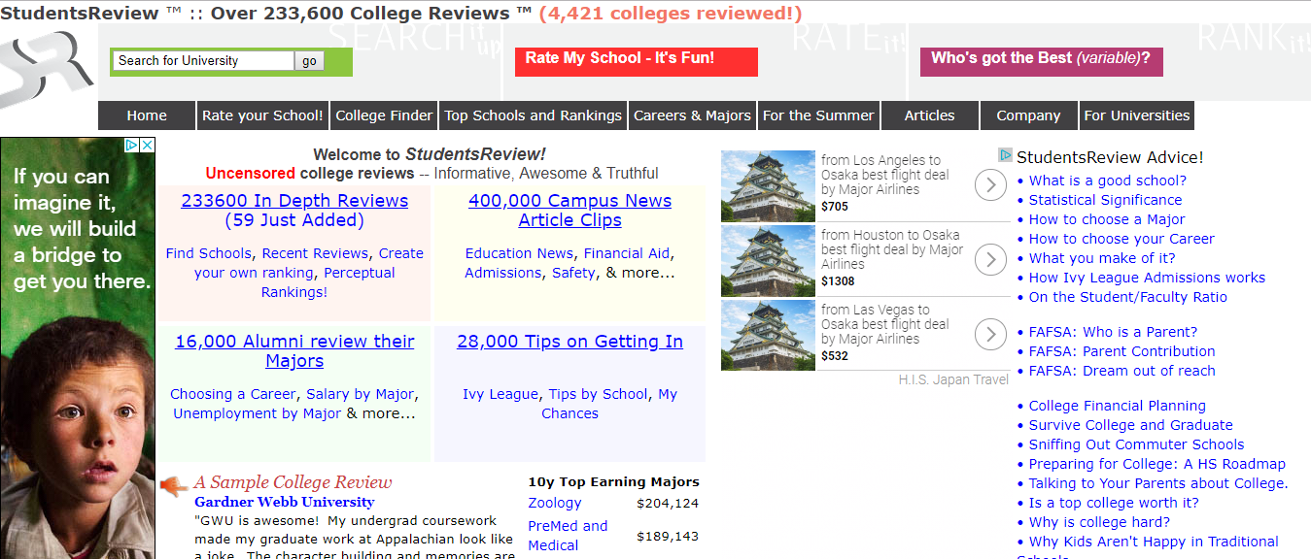The height and width of the screenshot is (559, 1311).
Task: Open the Tips by School link
Action: [598, 394]
